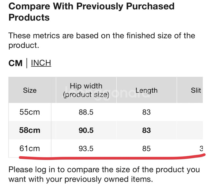This screenshot has height=187, width=211.
Task: Click the 88.5 hip width value
Action: pos(86,112)
